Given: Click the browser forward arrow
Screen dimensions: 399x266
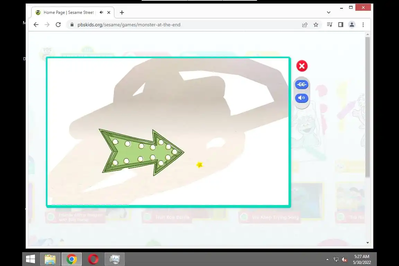Looking at the screenshot, I should coord(47,25).
